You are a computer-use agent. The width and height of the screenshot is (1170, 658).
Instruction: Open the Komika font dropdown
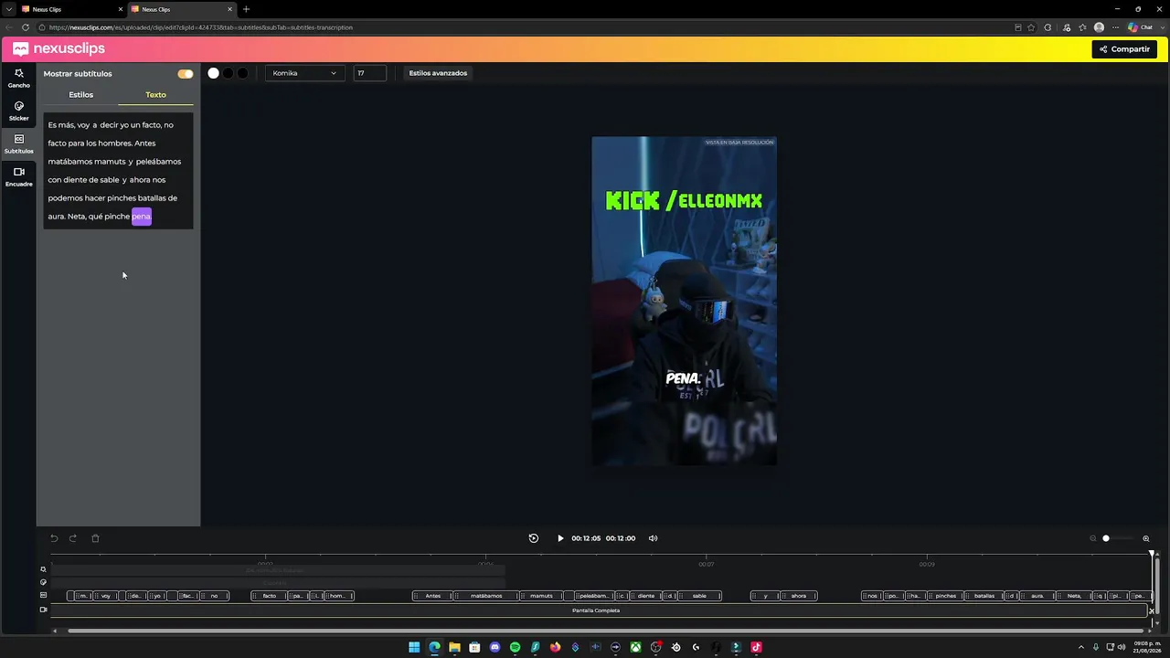[x=304, y=73]
